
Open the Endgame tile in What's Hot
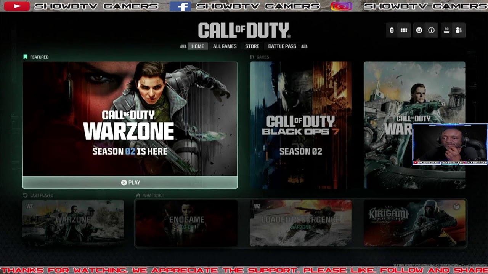pos(186,223)
